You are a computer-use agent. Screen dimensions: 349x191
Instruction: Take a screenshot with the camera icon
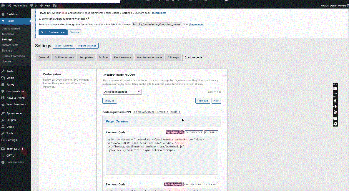click(335, 88)
